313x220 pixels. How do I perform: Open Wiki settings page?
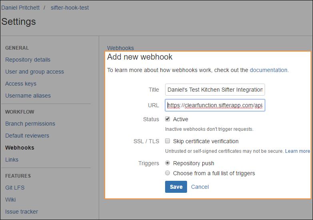point(10,200)
